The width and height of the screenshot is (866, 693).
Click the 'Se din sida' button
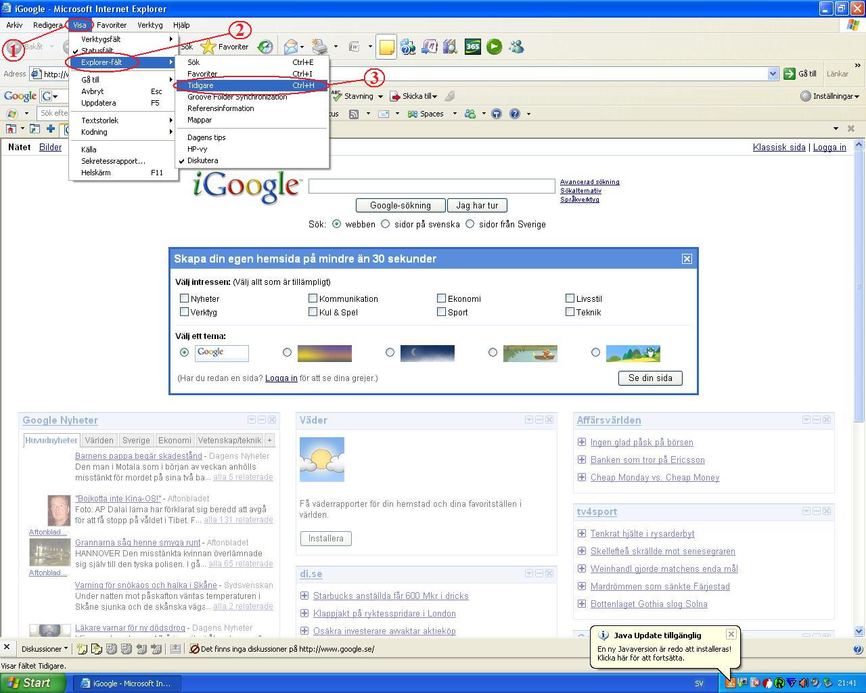(x=650, y=378)
